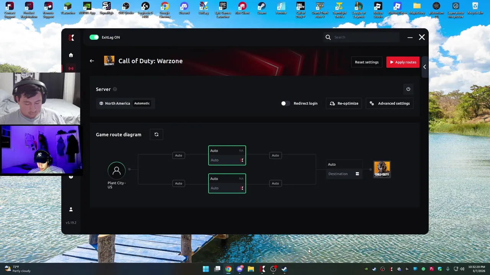490x275 pixels.
Task: Click the red Apply routes button
Action: (x=403, y=62)
